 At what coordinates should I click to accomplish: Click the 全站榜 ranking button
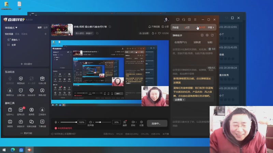click(144, 33)
